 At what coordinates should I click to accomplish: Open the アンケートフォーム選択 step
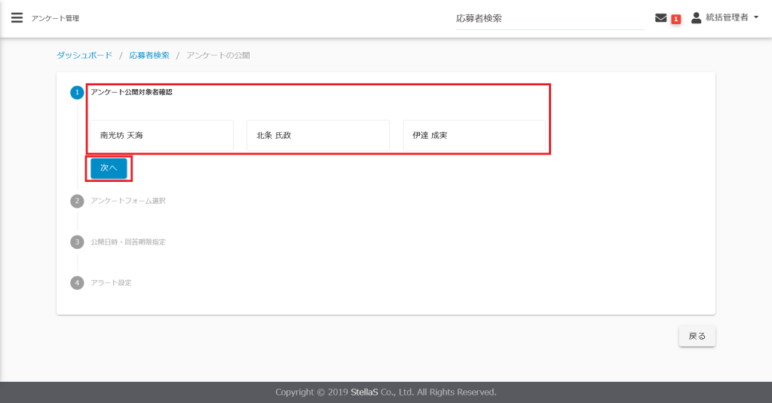tap(127, 201)
